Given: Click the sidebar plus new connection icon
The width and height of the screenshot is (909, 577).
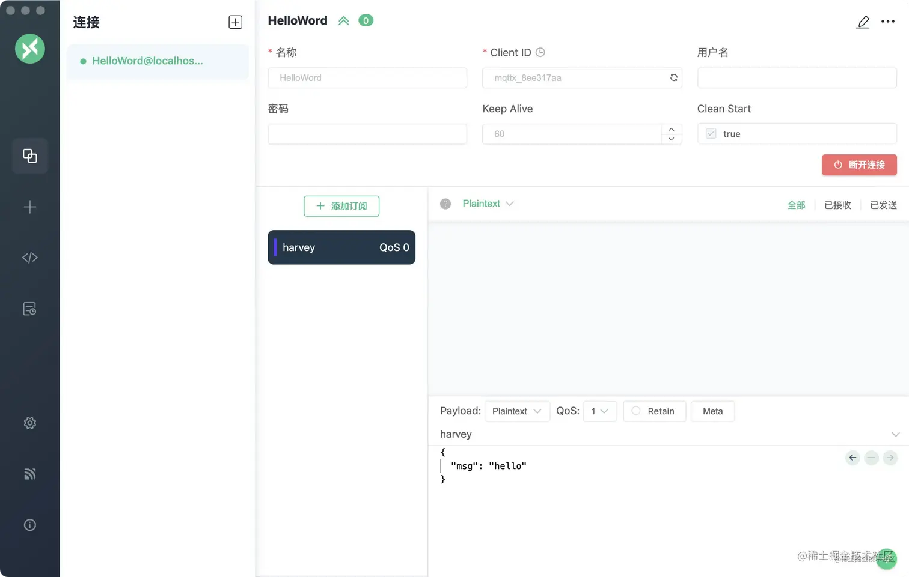Looking at the screenshot, I should (x=30, y=207).
